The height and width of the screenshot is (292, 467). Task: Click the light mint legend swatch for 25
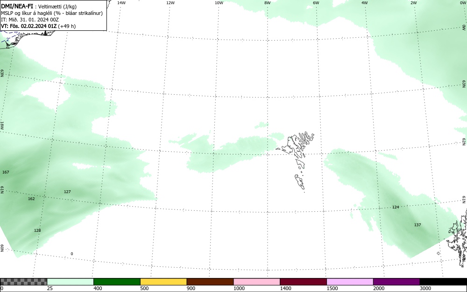point(71,282)
